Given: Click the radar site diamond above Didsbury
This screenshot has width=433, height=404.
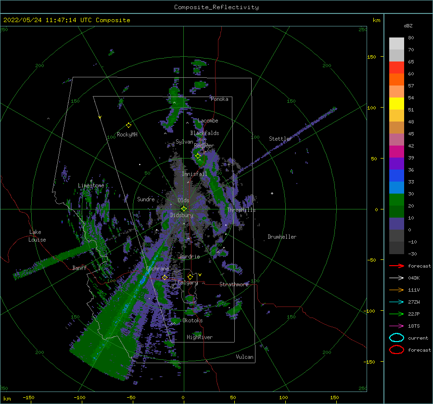Looking at the screenshot, I should tap(184, 209).
